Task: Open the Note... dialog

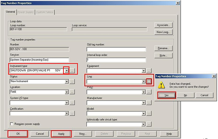Action: 163,55
